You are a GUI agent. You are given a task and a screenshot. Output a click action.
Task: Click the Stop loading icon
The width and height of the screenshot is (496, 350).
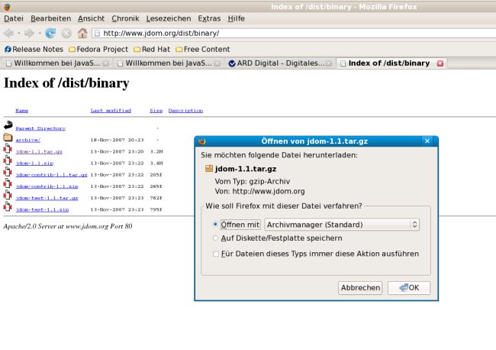tap(66, 33)
